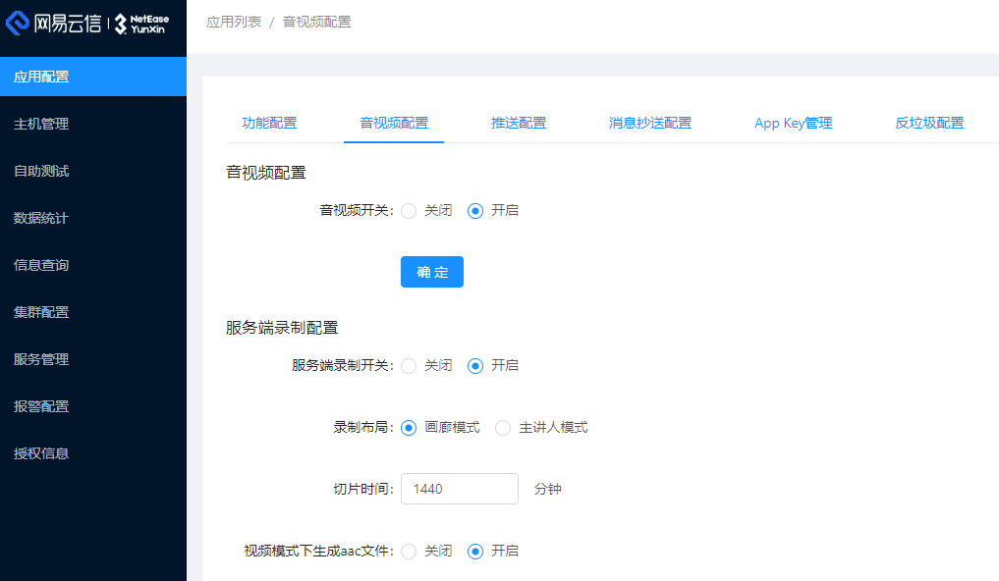Click the 切片时间 input field
The height and width of the screenshot is (581, 999).
(x=459, y=489)
